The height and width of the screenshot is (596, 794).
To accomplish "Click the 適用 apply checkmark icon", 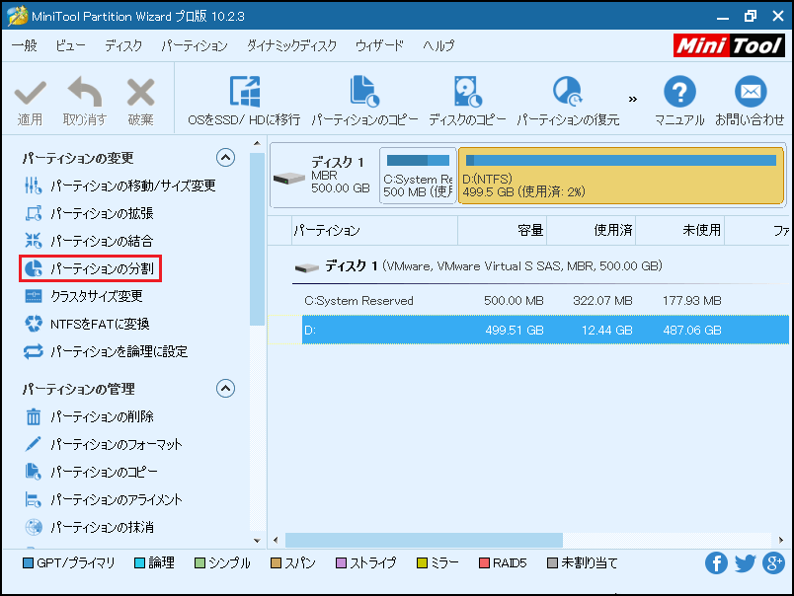I will point(30,93).
